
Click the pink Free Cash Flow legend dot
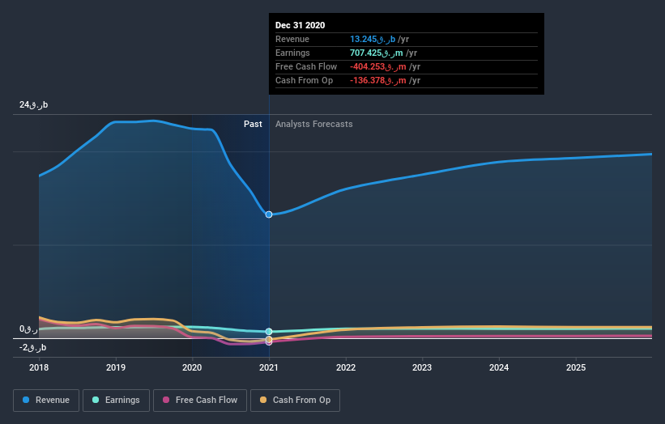click(x=166, y=400)
